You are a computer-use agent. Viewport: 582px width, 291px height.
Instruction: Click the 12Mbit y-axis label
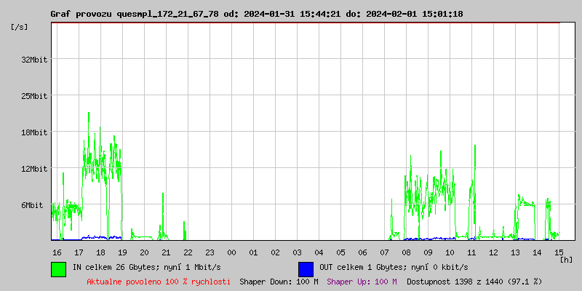click(34, 169)
